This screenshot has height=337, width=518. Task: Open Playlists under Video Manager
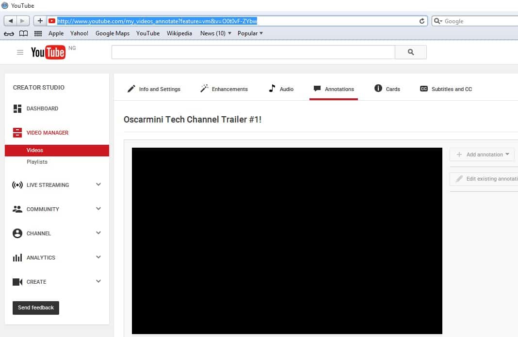37,162
